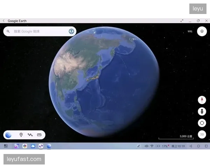Tap the square recents navigation button
This screenshot has width=210, height=168.
[x=206, y=146]
